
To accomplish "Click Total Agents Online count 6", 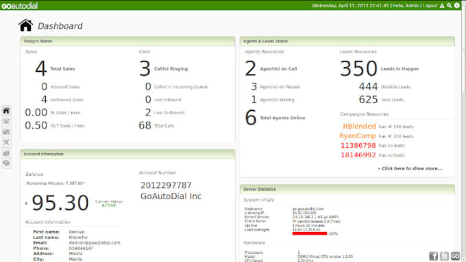I will click(251, 118).
